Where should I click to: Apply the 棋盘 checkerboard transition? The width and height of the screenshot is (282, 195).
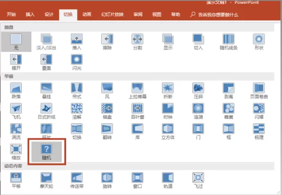point(107,111)
